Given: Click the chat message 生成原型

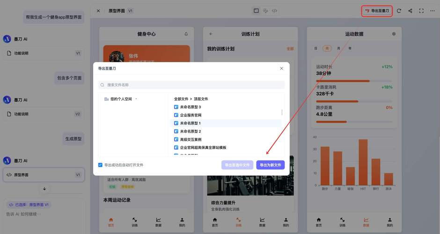Looking at the screenshot, I should pos(73,139).
